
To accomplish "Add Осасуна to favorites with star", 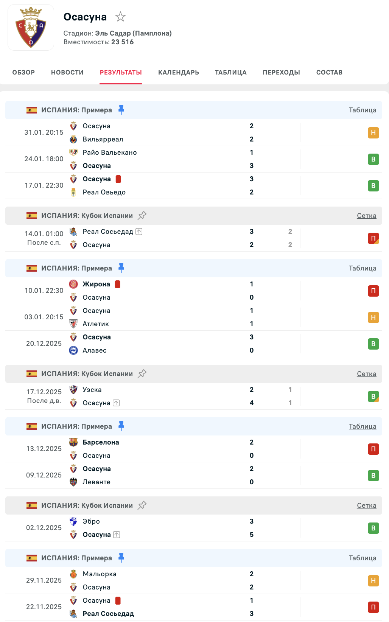I will pos(120,17).
